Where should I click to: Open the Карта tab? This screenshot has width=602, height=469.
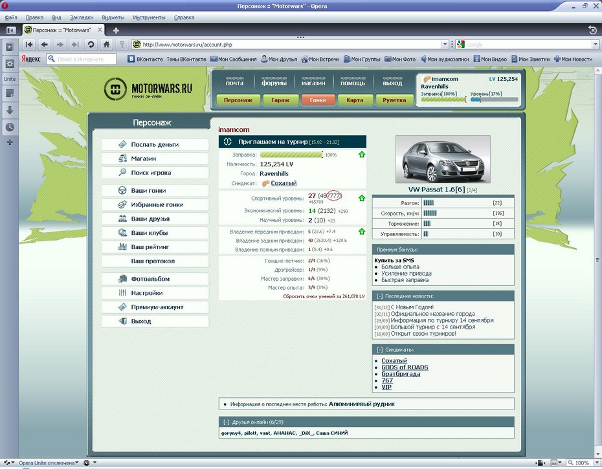tap(355, 100)
